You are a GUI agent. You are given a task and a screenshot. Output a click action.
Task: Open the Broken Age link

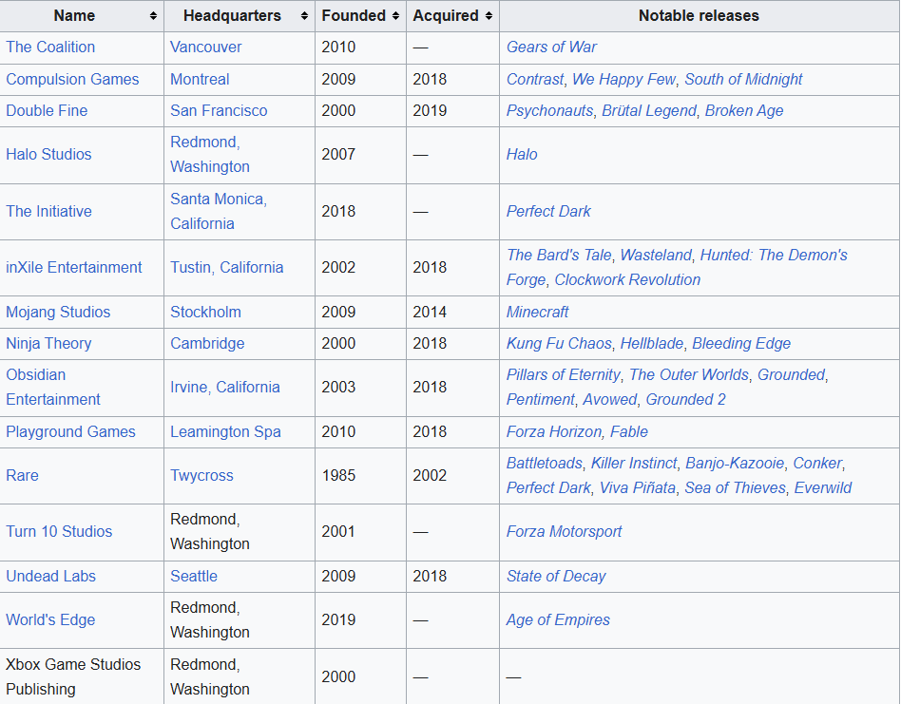pos(744,111)
